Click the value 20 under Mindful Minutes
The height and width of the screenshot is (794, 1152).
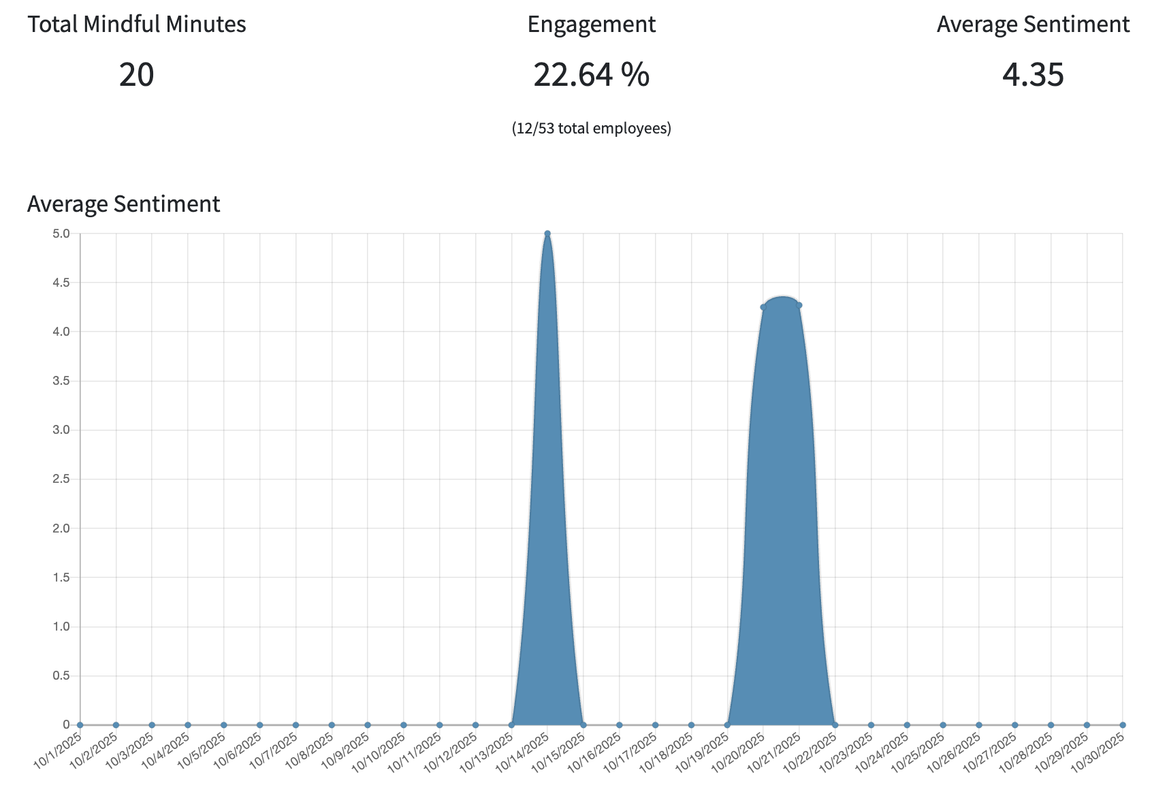pos(137,74)
